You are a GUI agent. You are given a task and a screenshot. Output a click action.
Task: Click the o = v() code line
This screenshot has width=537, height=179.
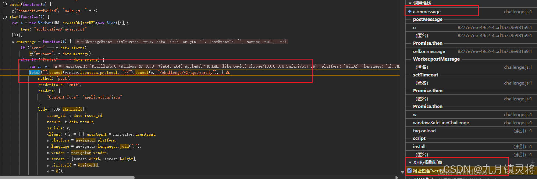coord(56,171)
